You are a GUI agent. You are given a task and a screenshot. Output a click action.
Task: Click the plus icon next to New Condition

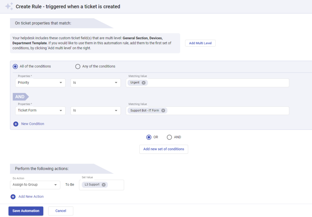point(16,124)
